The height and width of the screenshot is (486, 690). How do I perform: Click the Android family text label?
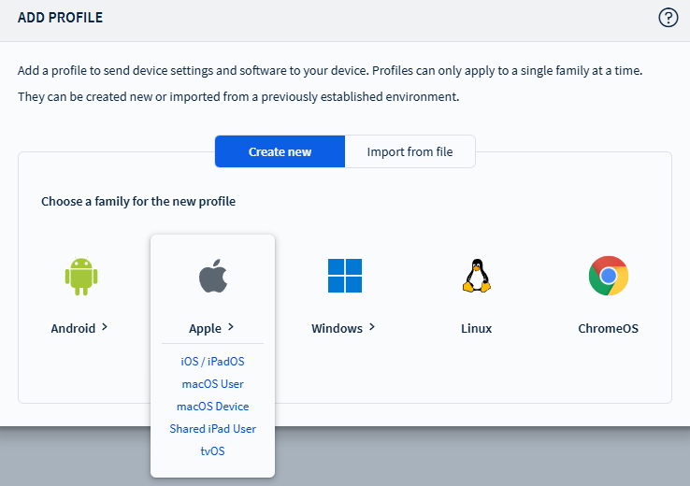(x=73, y=328)
